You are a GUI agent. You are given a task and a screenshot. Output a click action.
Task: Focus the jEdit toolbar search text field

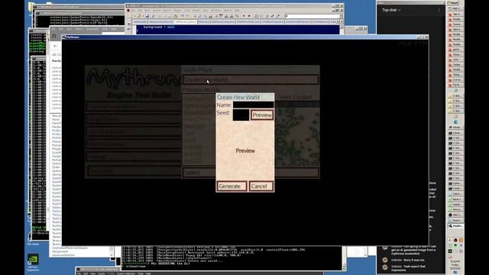tap(312, 16)
